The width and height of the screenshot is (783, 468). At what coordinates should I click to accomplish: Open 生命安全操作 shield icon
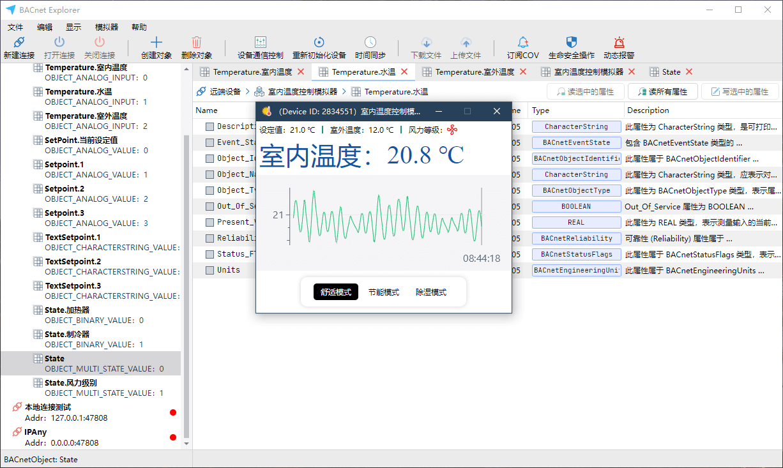point(571,43)
